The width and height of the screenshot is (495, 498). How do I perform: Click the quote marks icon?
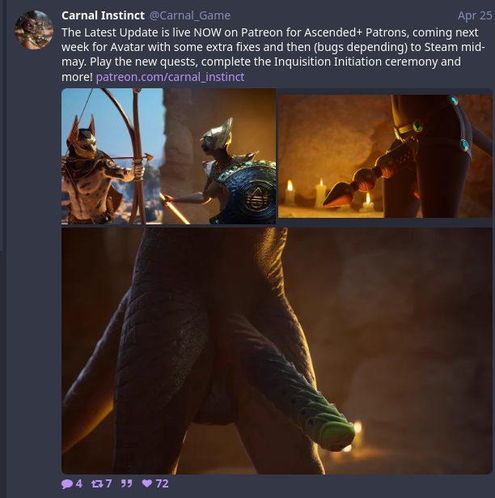[127, 483]
